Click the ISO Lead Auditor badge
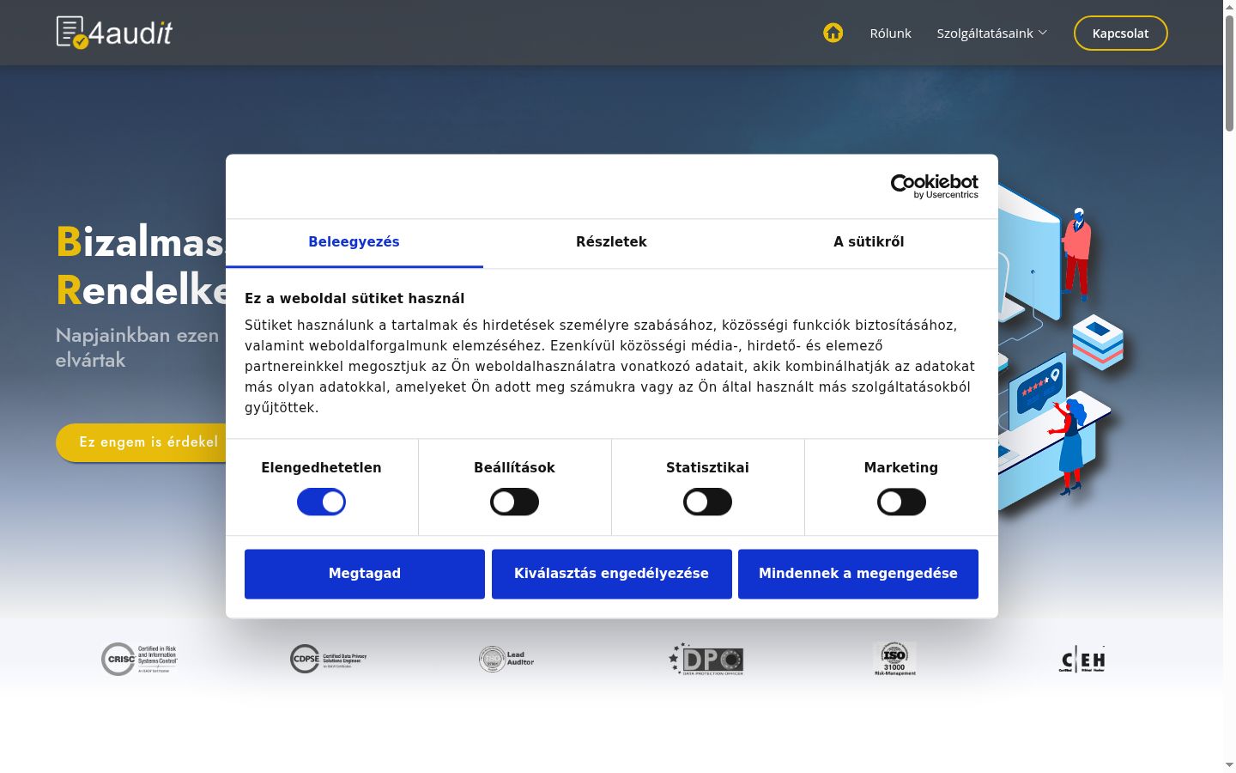 (506, 659)
